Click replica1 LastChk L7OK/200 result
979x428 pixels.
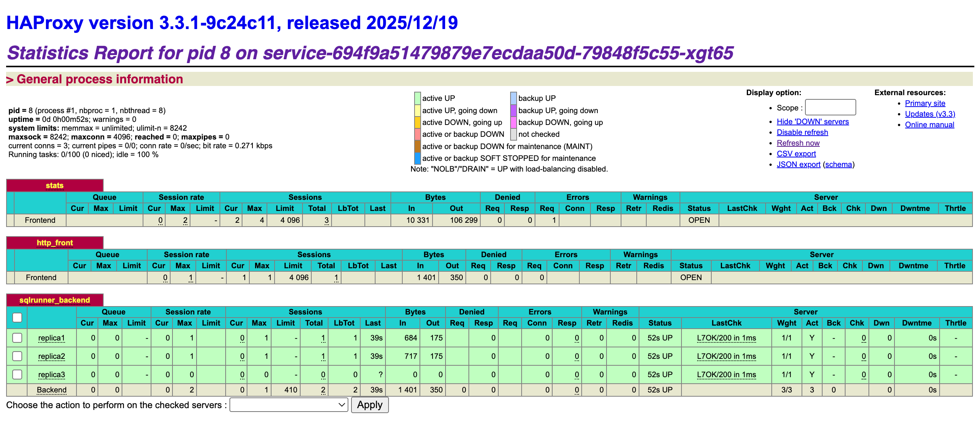pos(726,338)
